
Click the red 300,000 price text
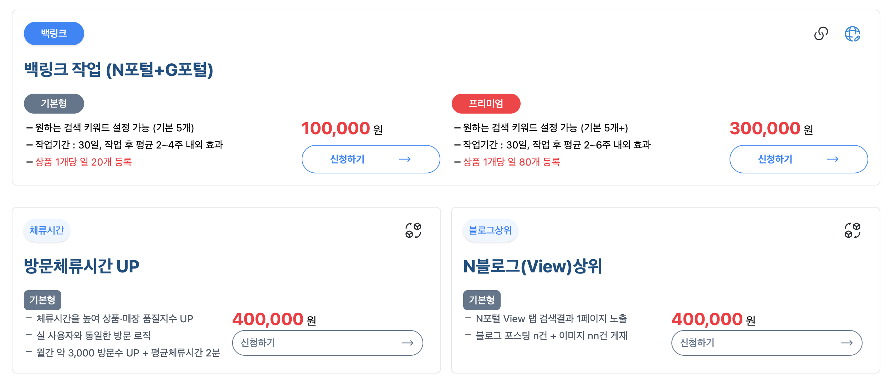click(x=766, y=129)
